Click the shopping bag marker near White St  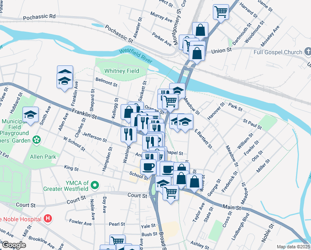pos(195,183)
